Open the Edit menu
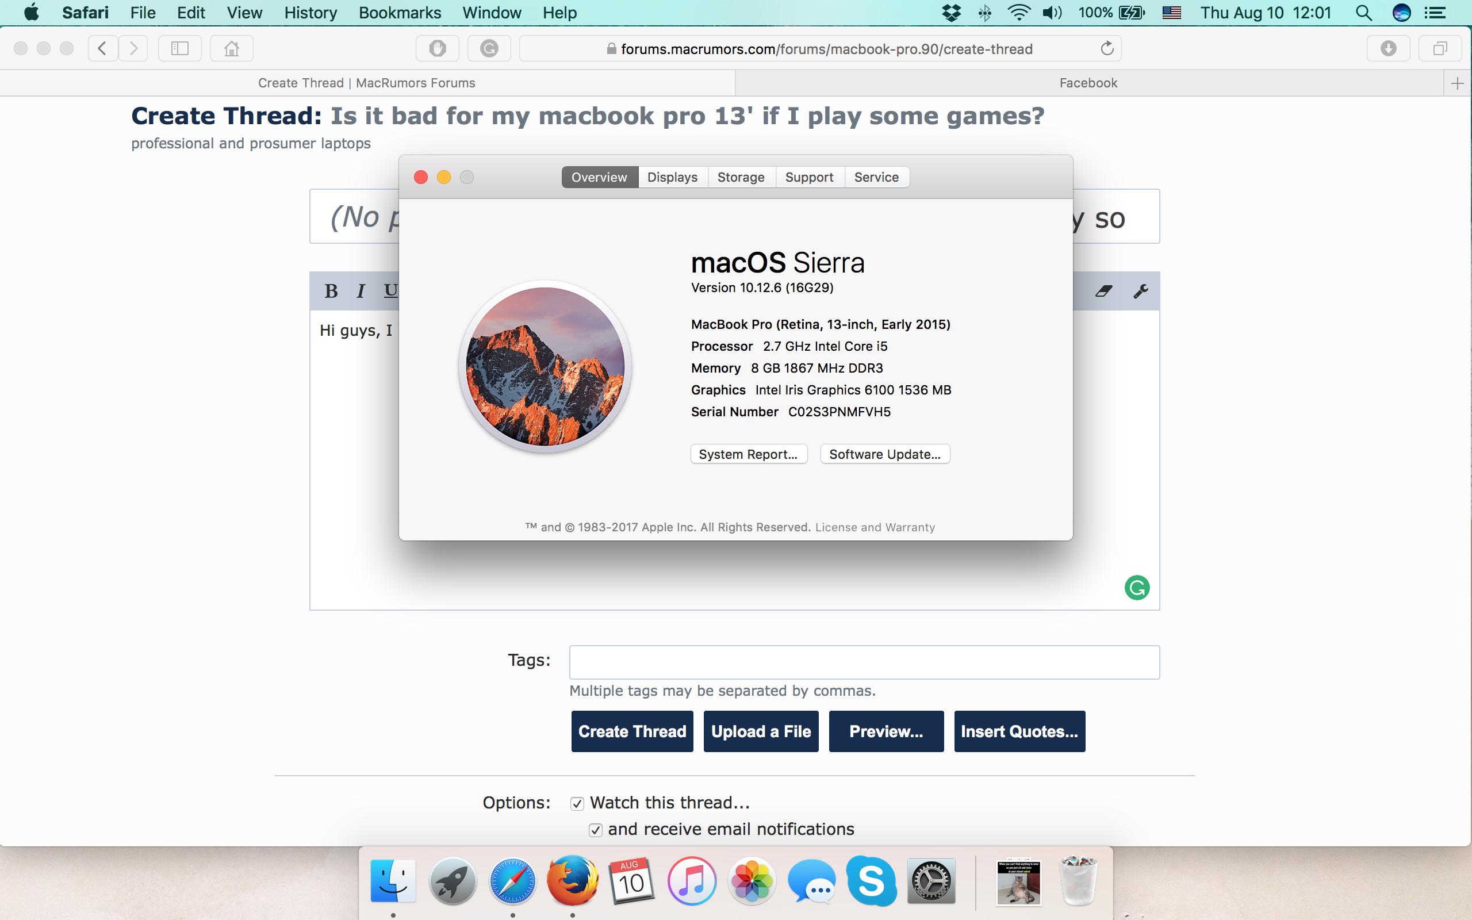 click(191, 13)
